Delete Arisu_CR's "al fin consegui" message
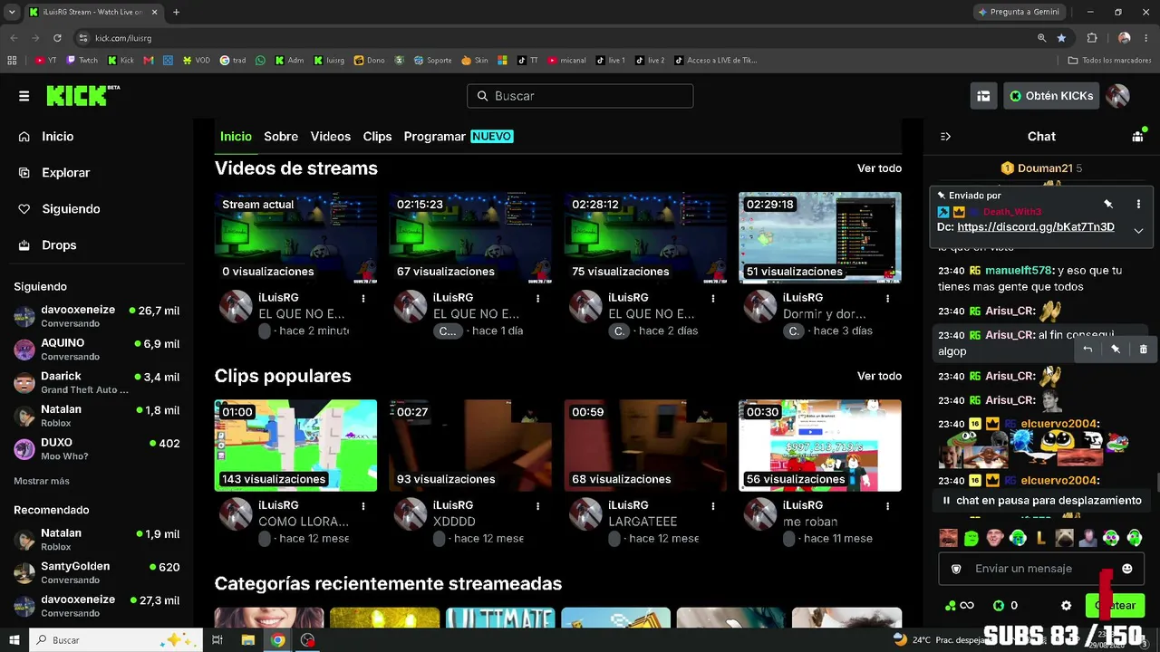The image size is (1160, 652). coord(1143,349)
